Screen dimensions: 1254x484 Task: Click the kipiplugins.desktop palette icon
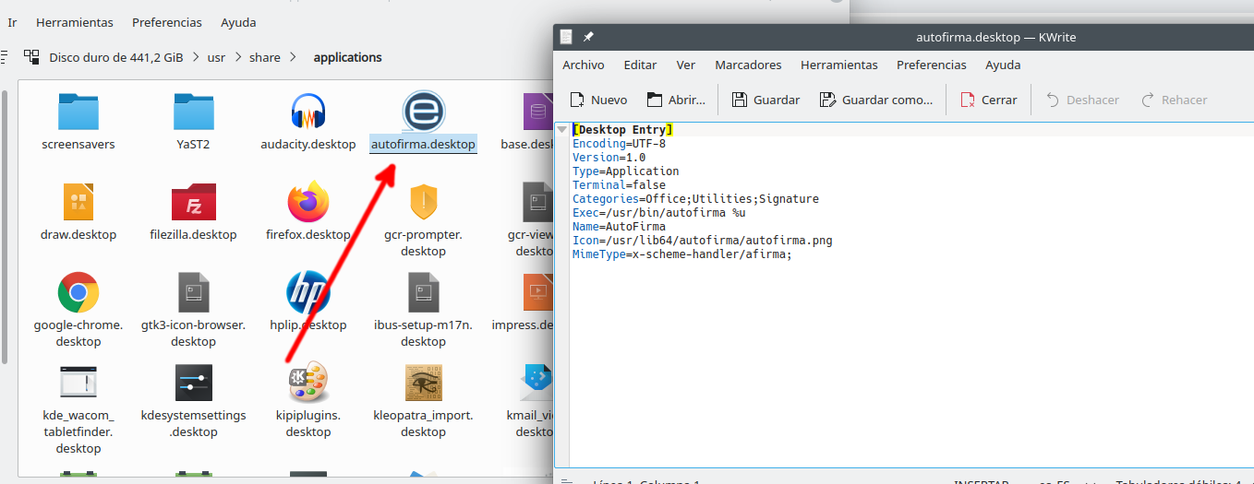[308, 384]
